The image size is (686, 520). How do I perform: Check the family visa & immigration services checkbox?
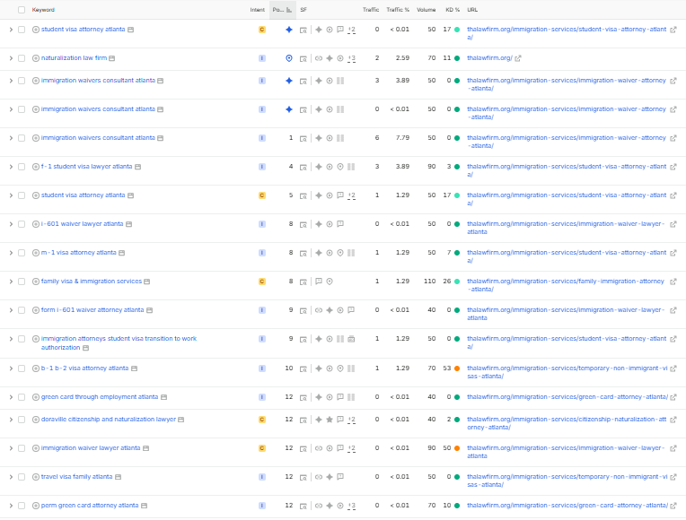point(22,282)
